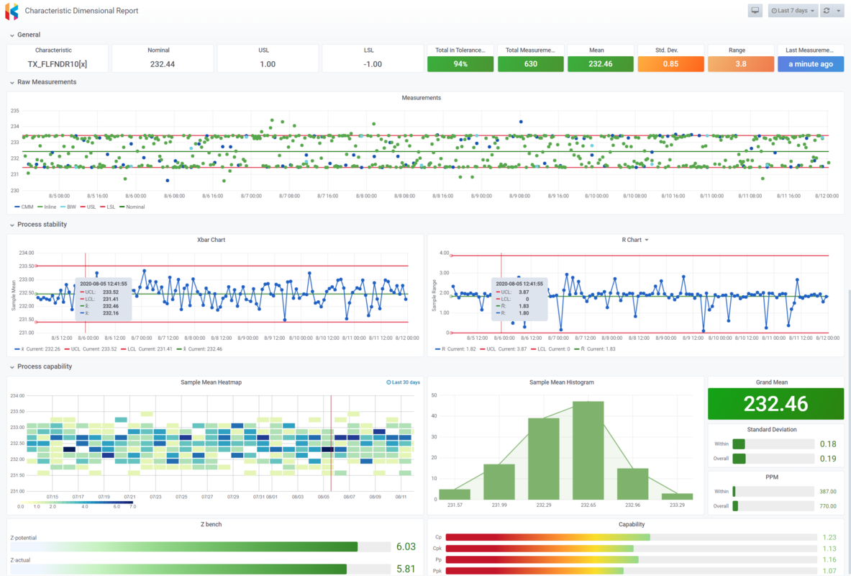Image resolution: width=851 pixels, height=576 pixels.
Task: Toggle CMM series in Measurements legend
Action: click(24, 207)
